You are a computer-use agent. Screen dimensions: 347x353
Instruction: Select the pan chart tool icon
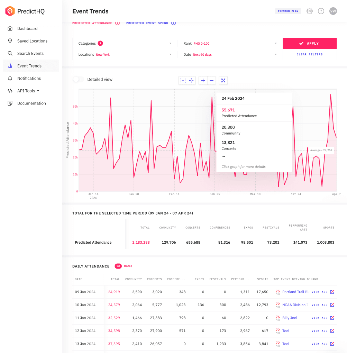[x=191, y=80]
